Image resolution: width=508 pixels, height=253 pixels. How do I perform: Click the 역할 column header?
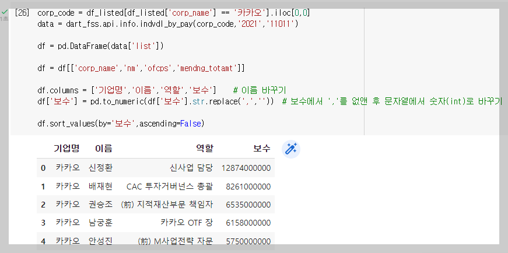pyautogui.click(x=205, y=149)
